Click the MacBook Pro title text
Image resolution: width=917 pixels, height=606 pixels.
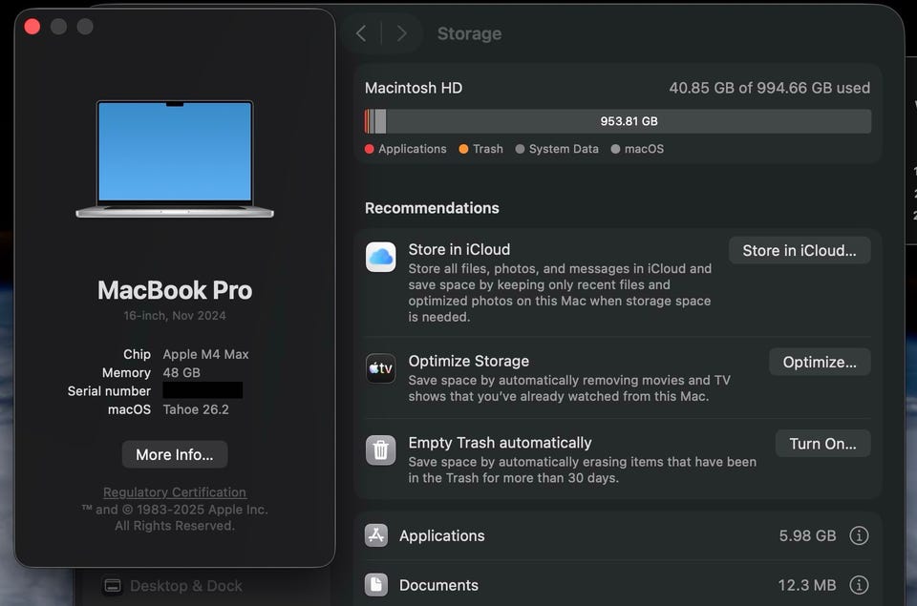click(175, 290)
